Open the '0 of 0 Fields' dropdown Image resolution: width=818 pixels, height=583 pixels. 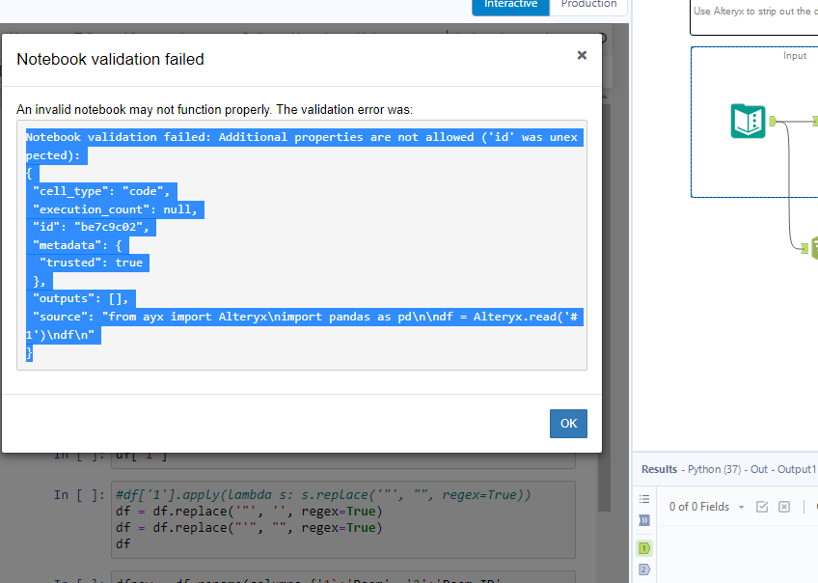point(706,507)
